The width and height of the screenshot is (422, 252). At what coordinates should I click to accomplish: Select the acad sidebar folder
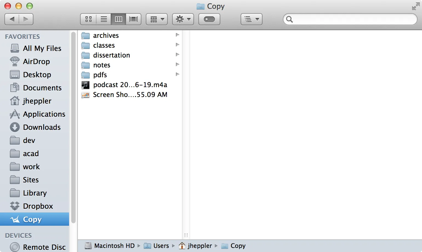click(35, 153)
